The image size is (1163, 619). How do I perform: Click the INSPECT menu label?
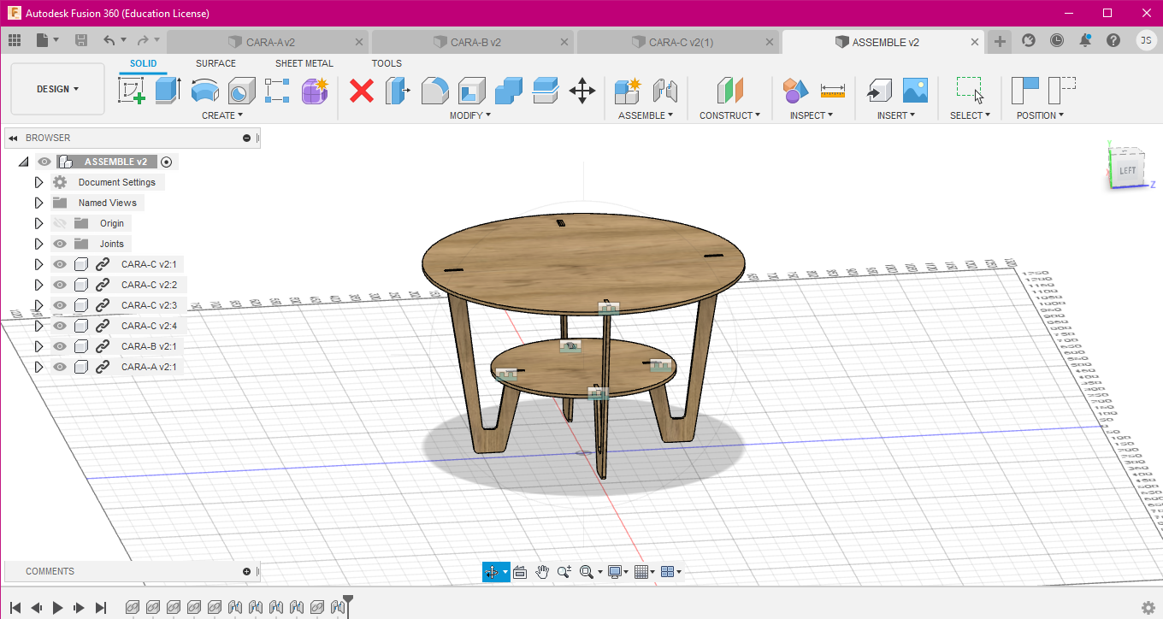pos(810,115)
